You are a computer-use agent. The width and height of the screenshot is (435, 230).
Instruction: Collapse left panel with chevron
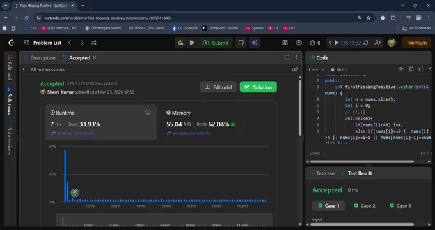296,57
